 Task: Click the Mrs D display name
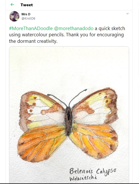26,14
